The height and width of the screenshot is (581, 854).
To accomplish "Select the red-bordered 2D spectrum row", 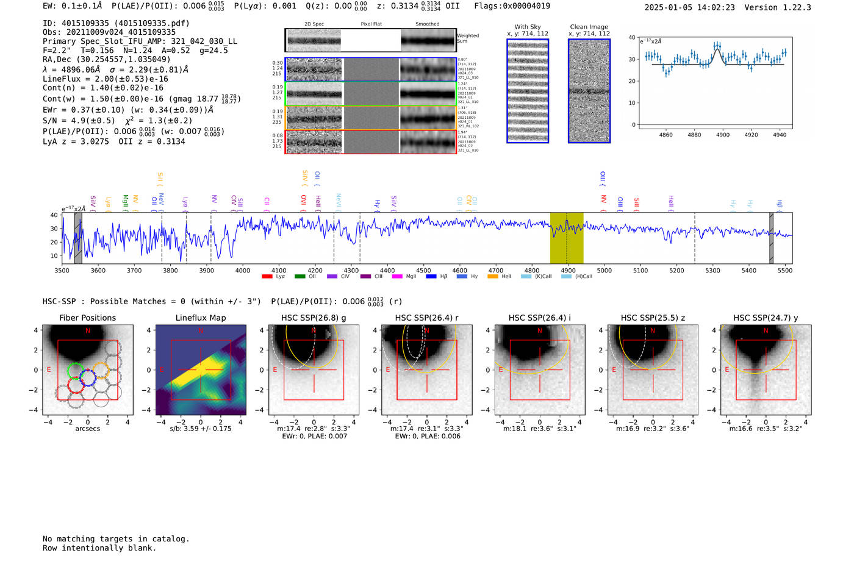I will 371,142.
